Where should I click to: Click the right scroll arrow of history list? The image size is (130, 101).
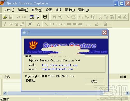coord(127,93)
